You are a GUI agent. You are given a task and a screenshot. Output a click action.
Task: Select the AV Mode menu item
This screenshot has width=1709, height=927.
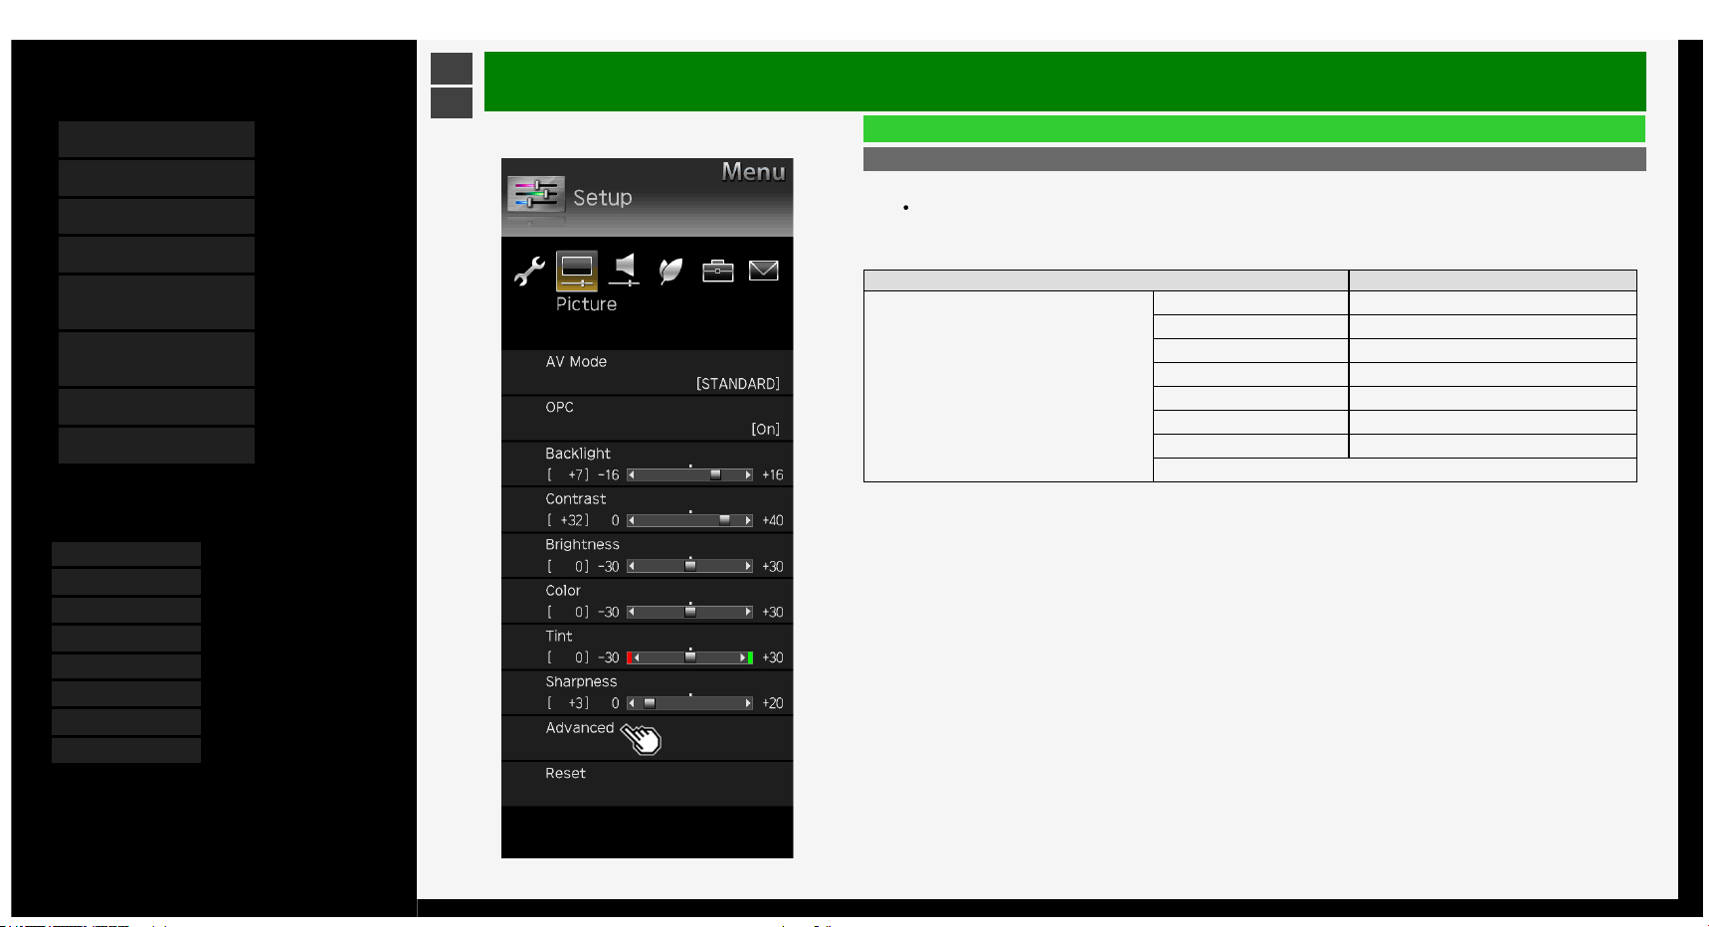pyautogui.click(x=647, y=373)
